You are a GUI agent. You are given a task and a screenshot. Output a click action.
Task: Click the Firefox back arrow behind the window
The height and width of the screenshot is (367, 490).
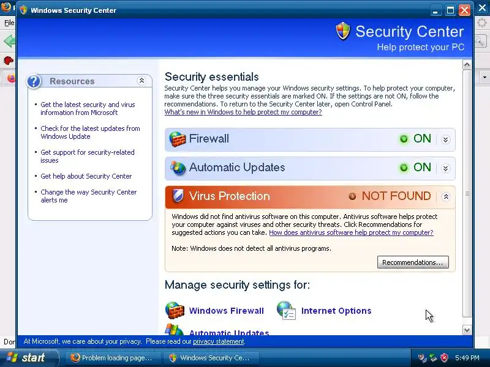click(x=9, y=41)
